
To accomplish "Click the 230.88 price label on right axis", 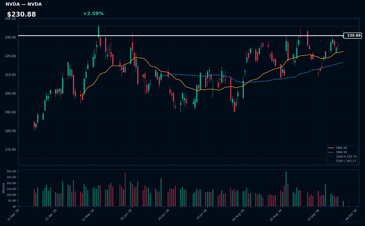I will coord(353,36).
